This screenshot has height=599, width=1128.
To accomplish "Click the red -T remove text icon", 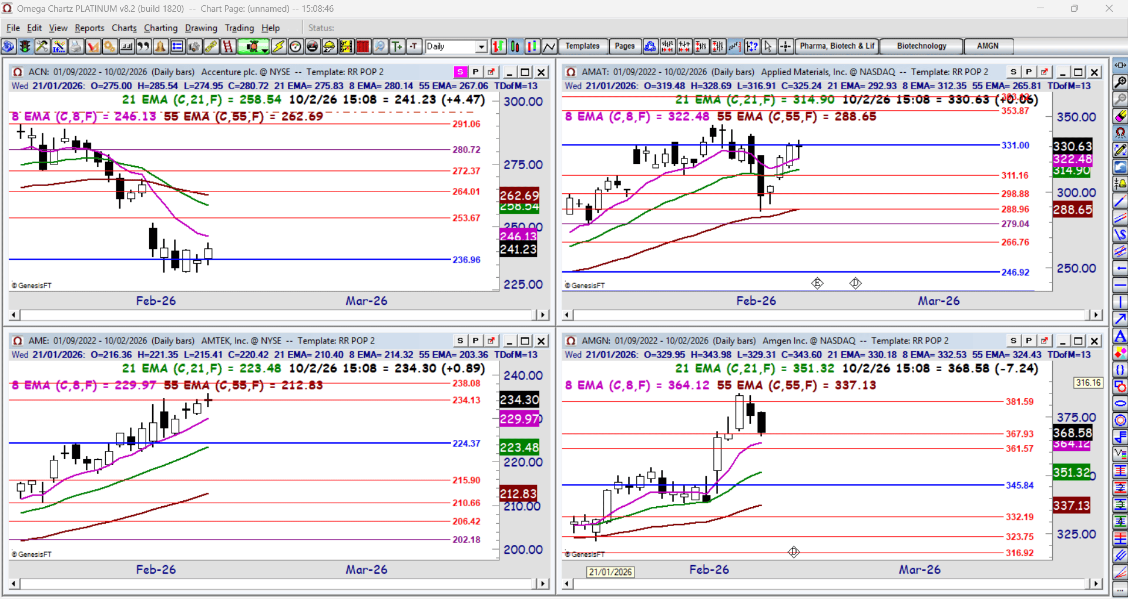I will 414,46.
